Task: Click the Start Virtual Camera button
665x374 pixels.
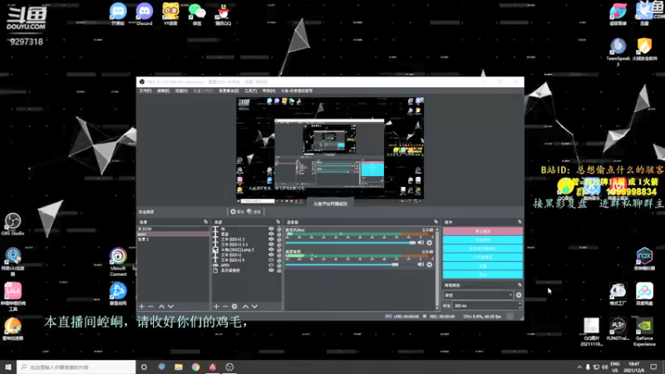Action: 483,249
